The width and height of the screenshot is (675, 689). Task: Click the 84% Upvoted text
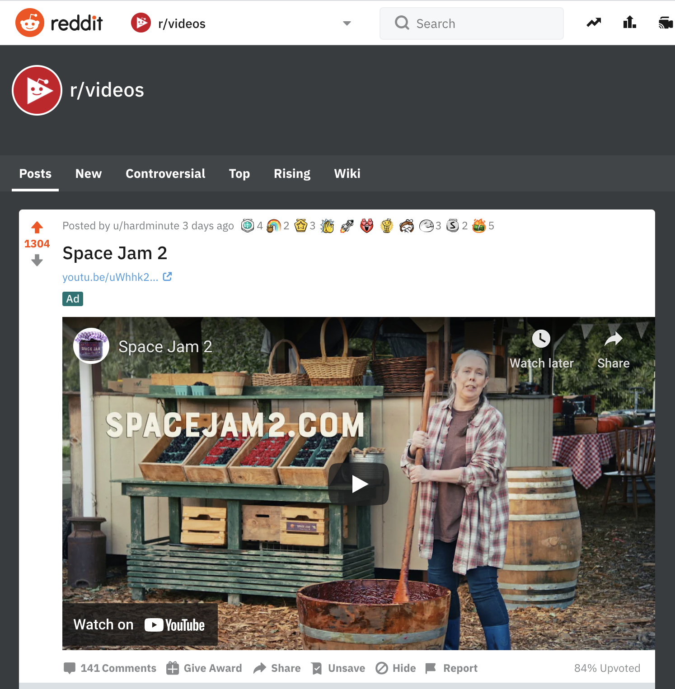(607, 668)
